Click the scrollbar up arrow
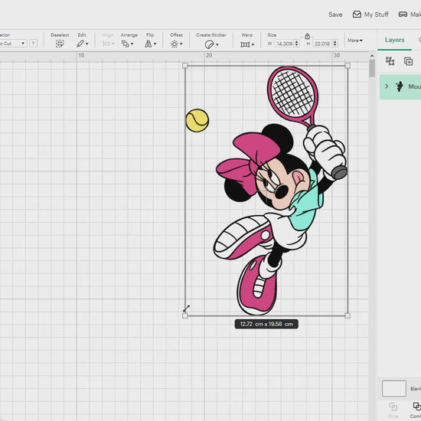The image size is (421, 421). click(372, 56)
